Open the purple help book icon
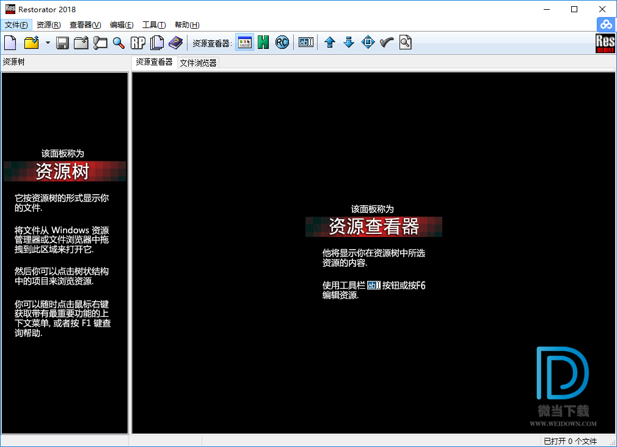The width and height of the screenshot is (617, 447). tap(175, 43)
